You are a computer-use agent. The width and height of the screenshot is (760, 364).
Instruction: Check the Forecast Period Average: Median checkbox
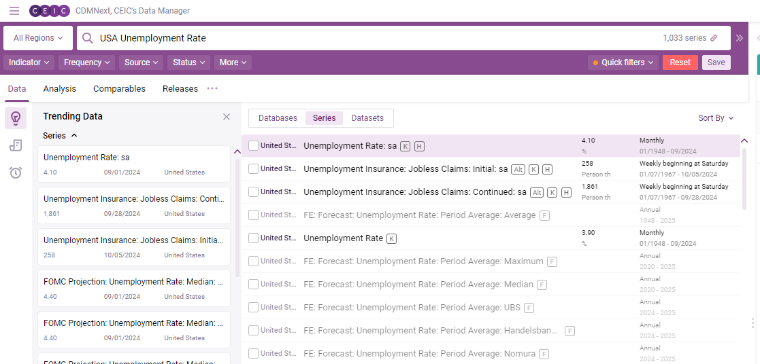coord(254,285)
